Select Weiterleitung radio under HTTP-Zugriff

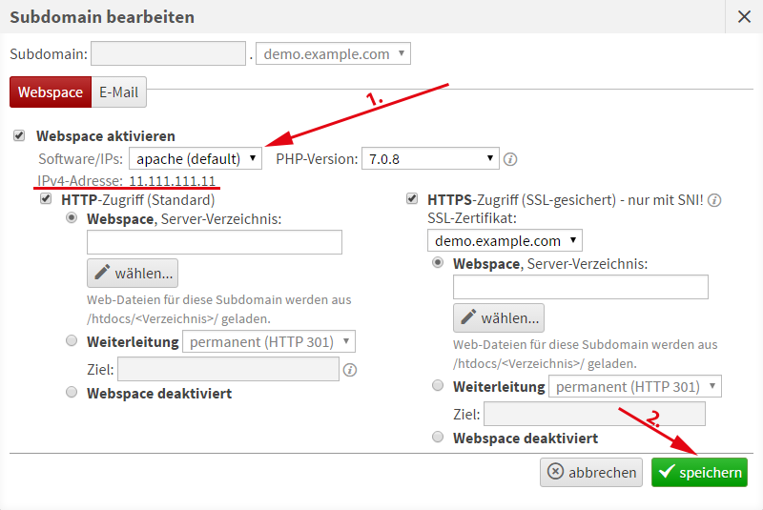[72, 341]
